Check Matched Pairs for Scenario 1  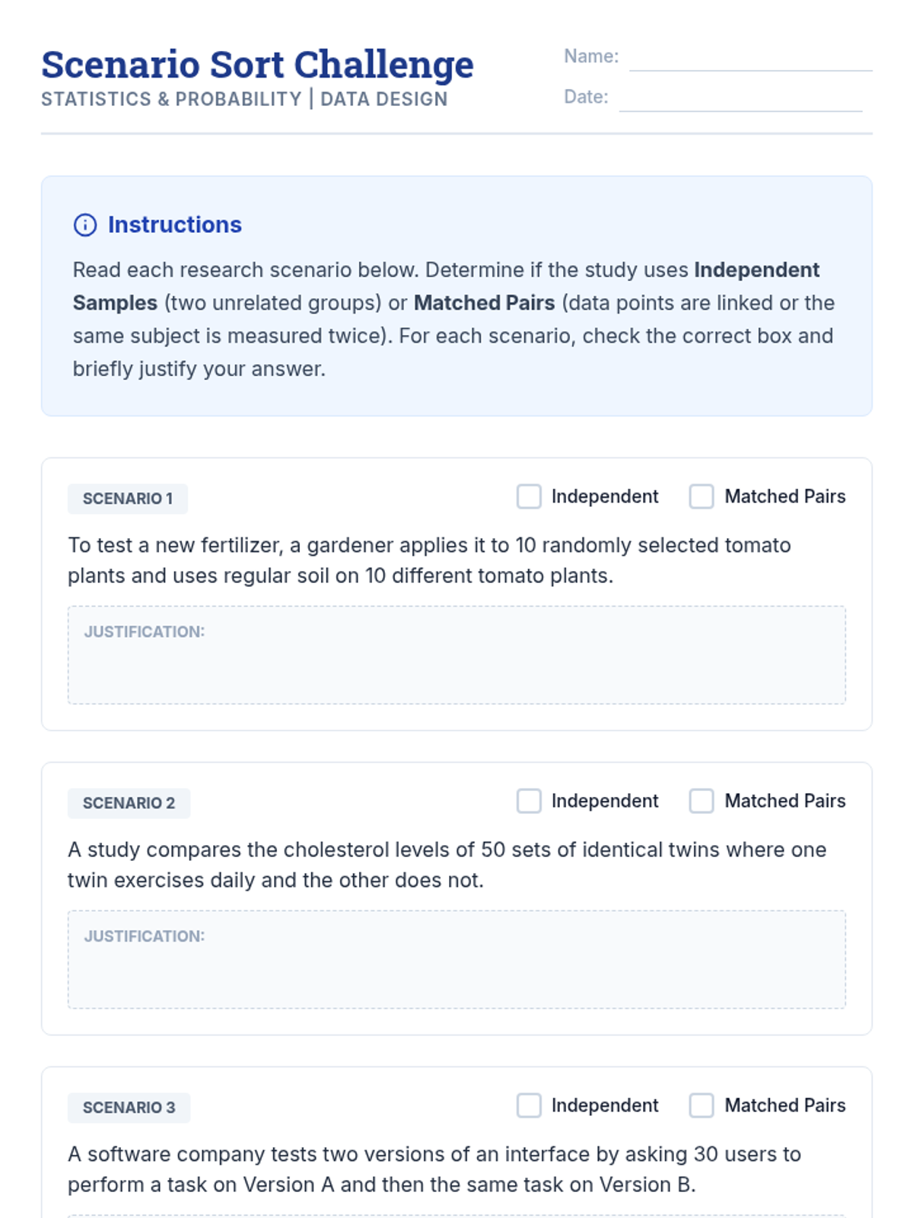pos(701,496)
